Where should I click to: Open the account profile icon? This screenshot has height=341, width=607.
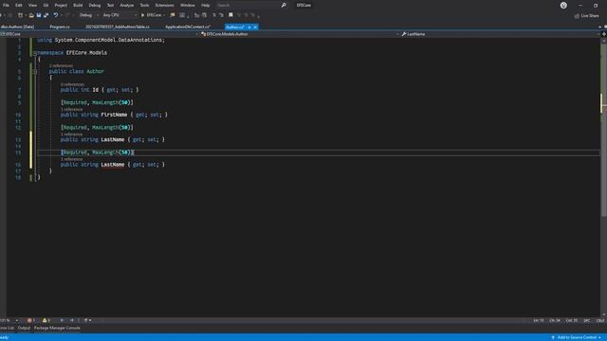pyautogui.click(x=563, y=6)
